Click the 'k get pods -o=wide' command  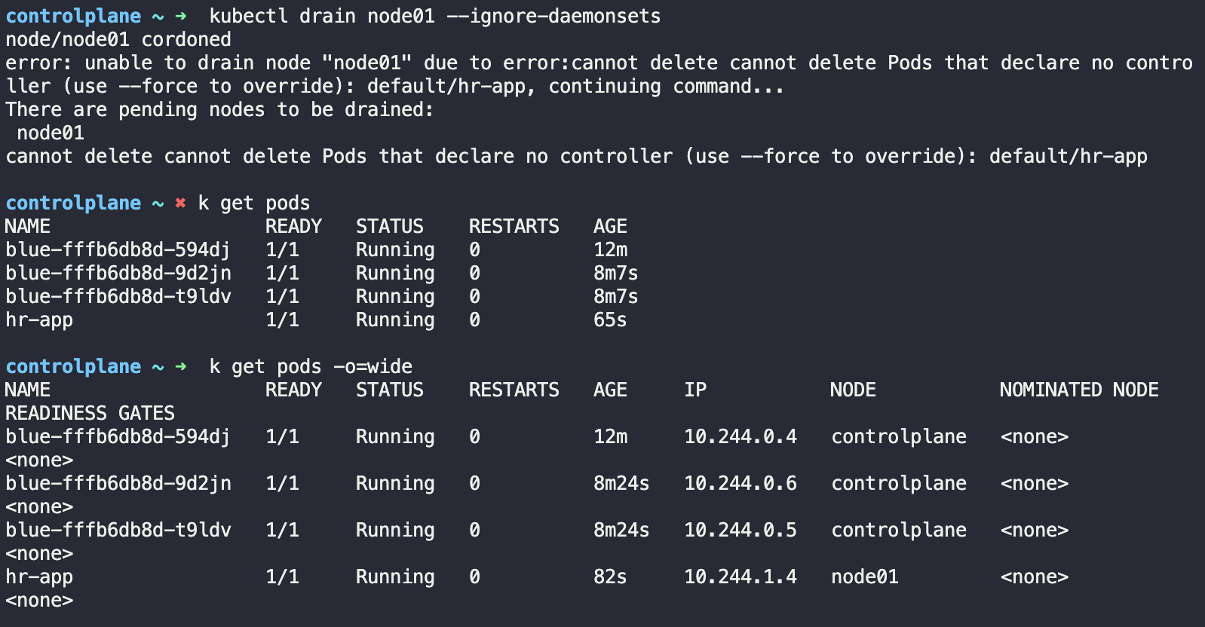click(x=311, y=366)
